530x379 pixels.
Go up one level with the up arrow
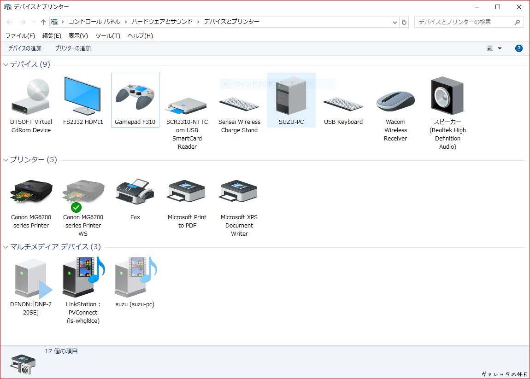click(x=43, y=22)
